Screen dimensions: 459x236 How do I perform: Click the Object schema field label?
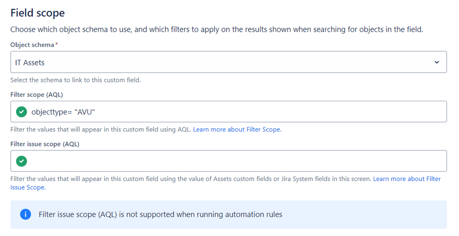32,45
